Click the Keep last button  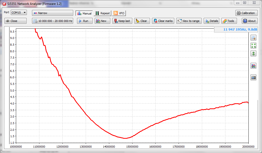point(122,21)
